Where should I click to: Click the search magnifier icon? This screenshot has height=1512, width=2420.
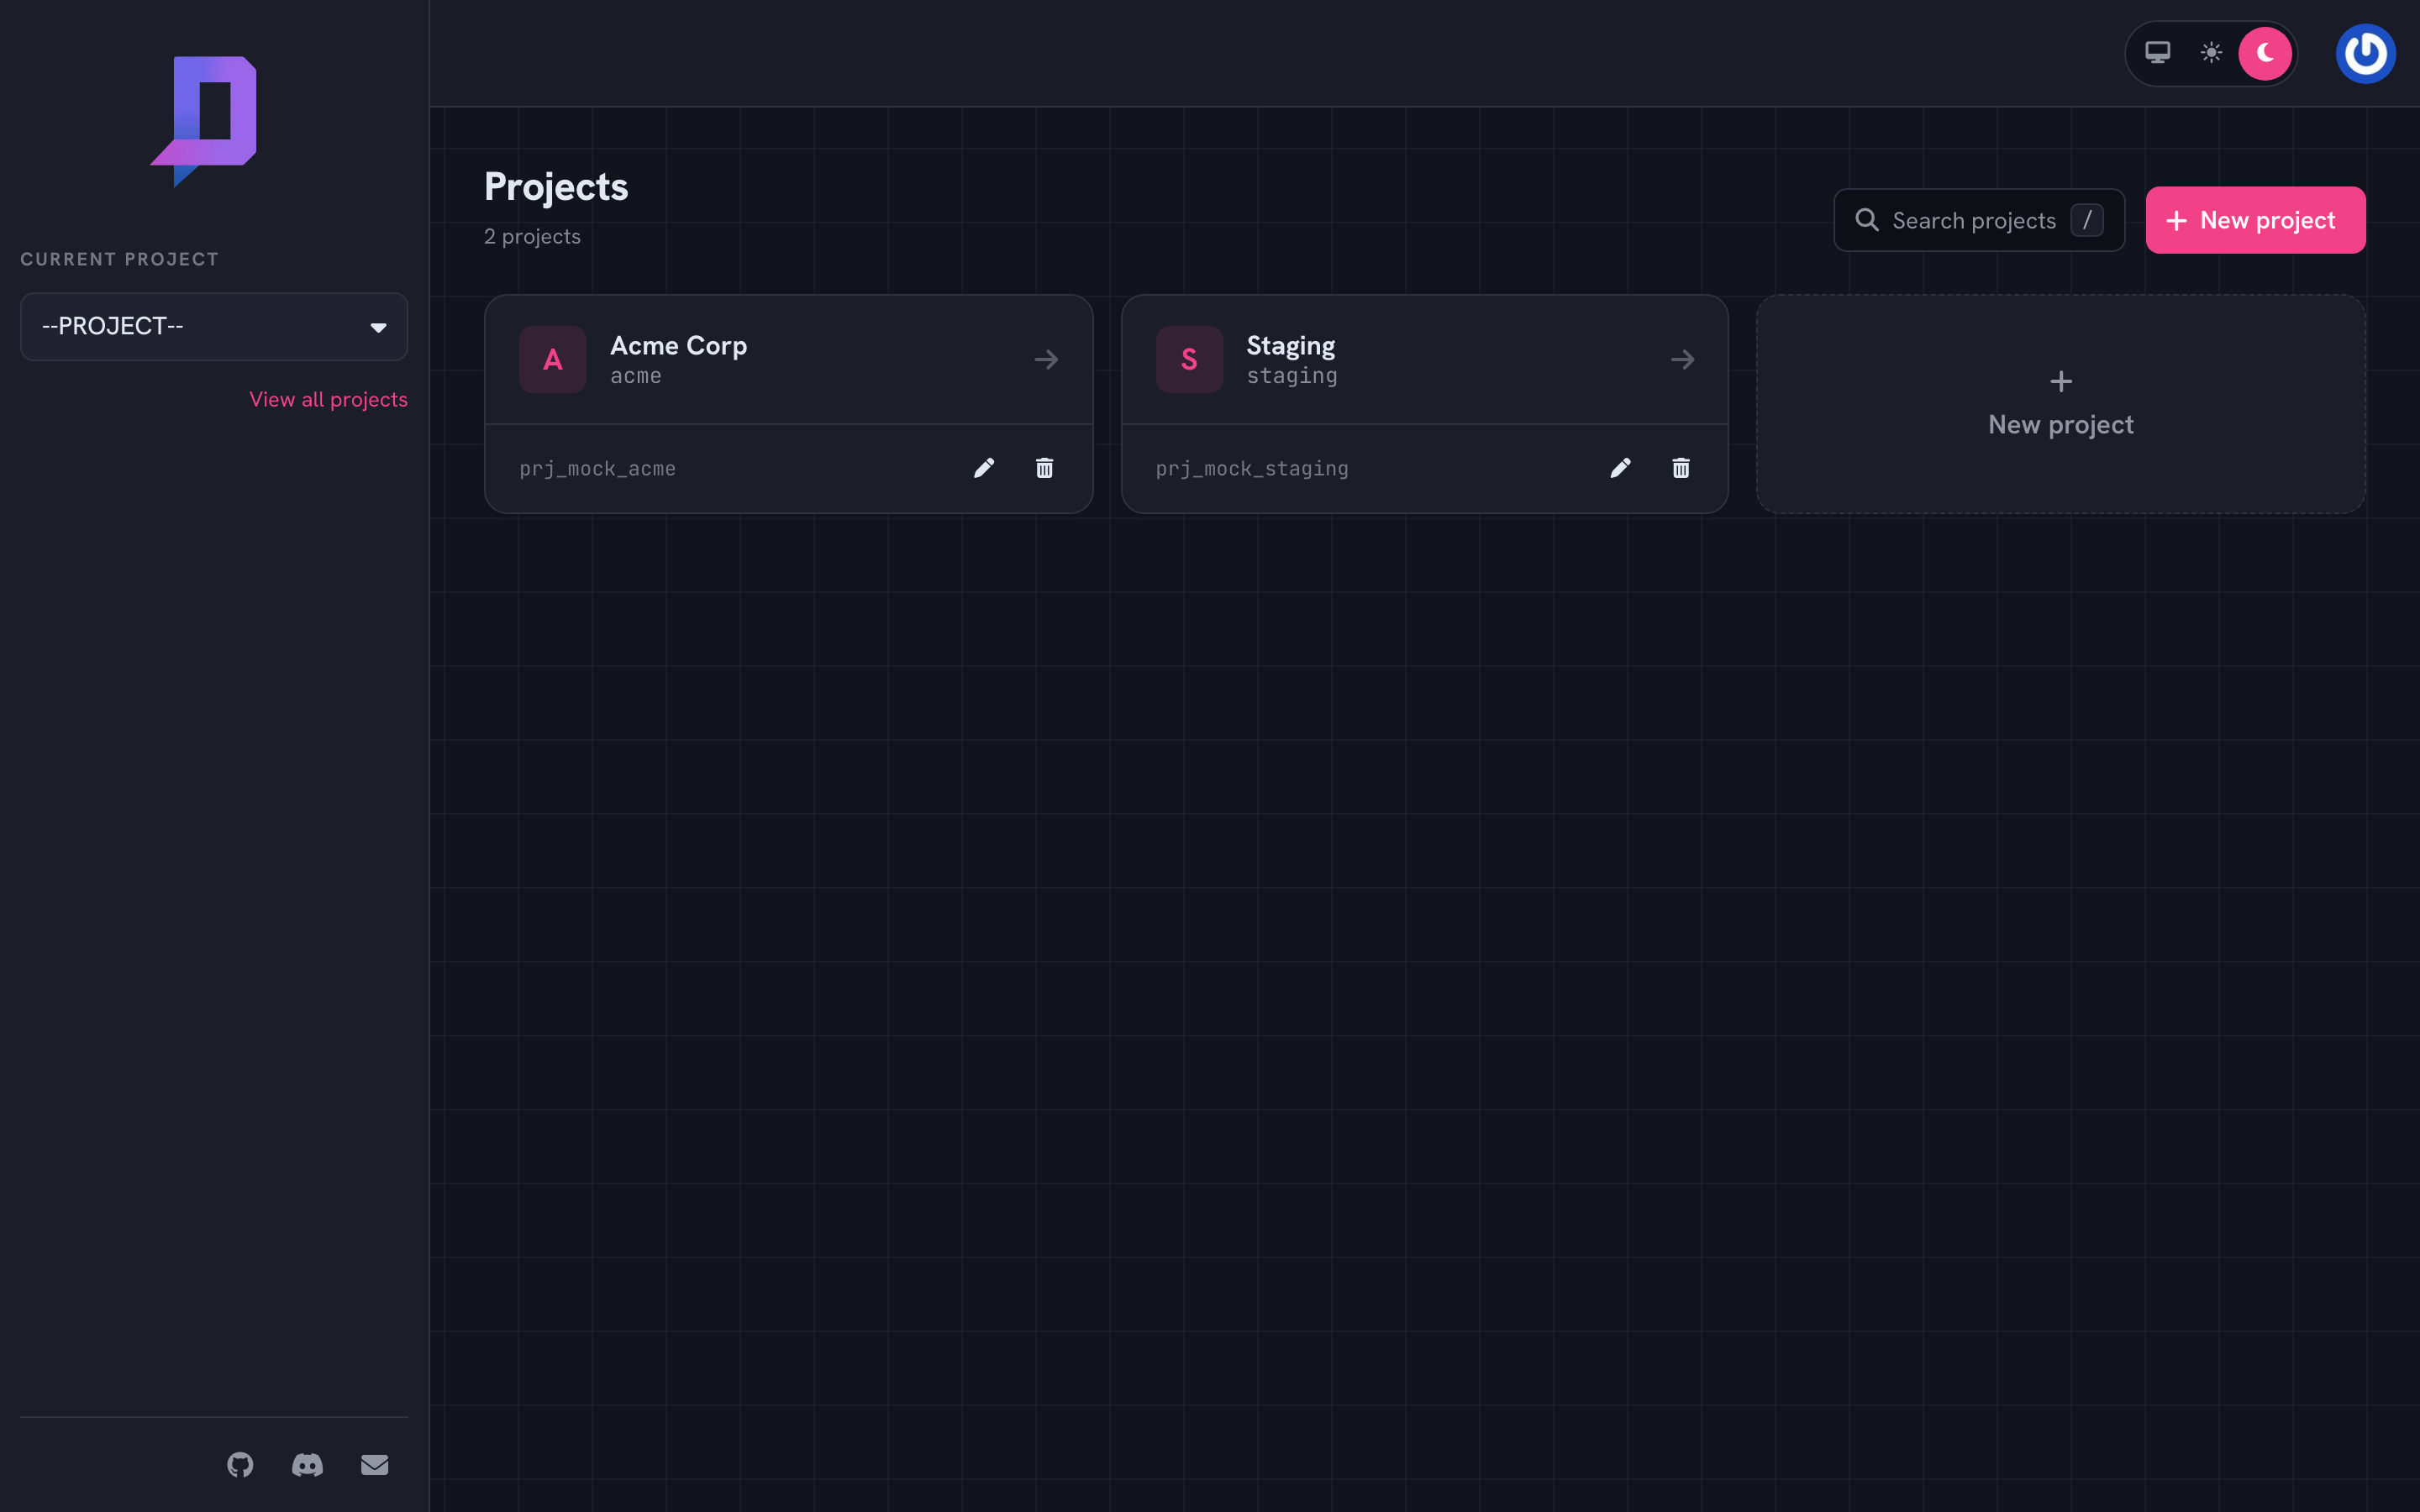(x=1866, y=220)
